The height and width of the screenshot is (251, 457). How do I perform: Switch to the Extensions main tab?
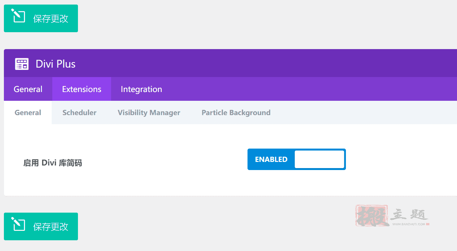click(x=82, y=89)
